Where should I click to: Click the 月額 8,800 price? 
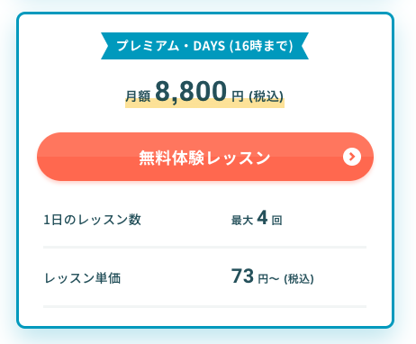click(x=176, y=91)
